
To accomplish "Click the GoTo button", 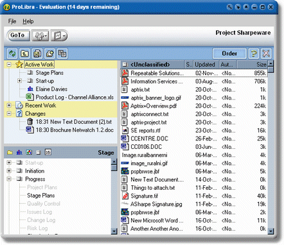I will tap(19, 35).
